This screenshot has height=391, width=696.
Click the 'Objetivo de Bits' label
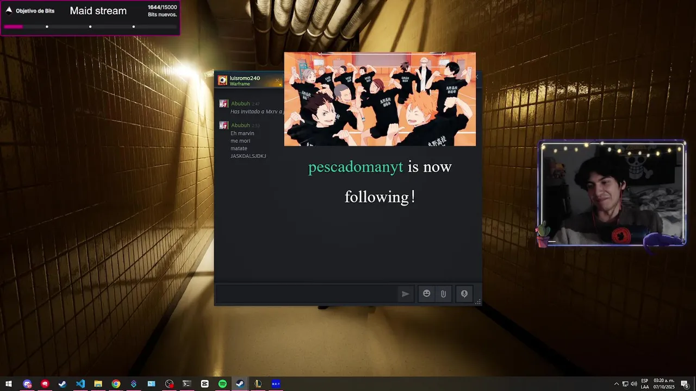[x=35, y=11]
